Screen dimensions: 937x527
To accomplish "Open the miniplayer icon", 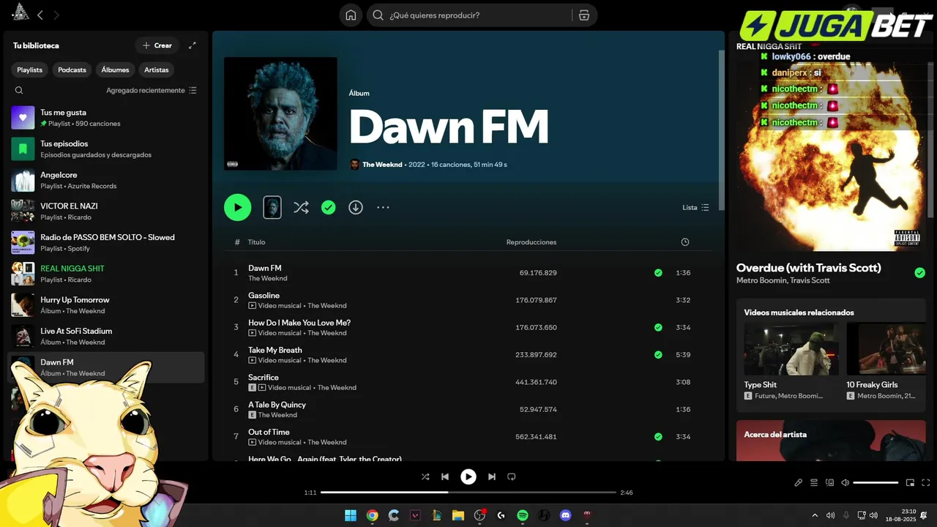I will click(x=911, y=483).
